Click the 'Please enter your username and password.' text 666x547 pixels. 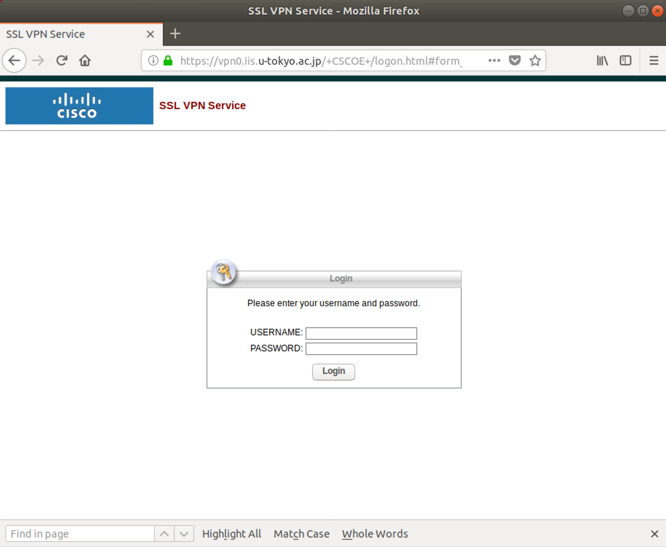[x=334, y=303]
